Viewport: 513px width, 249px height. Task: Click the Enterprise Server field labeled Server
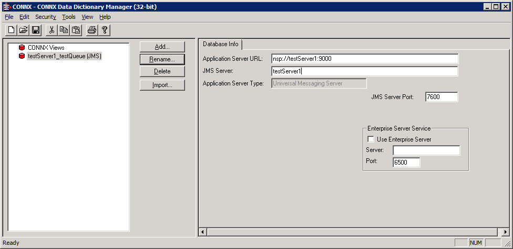pos(426,150)
